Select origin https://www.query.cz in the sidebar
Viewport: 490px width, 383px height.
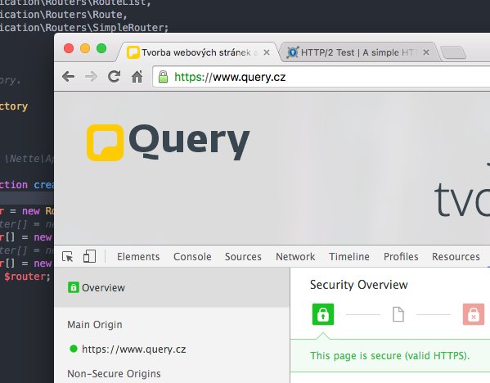[134, 349]
